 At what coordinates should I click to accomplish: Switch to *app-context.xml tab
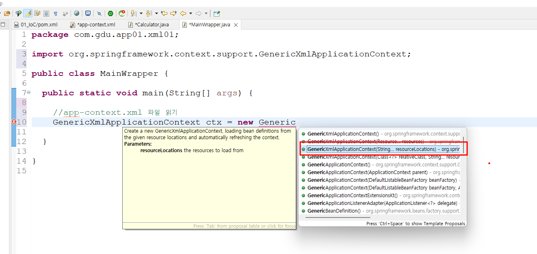click(93, 24)
